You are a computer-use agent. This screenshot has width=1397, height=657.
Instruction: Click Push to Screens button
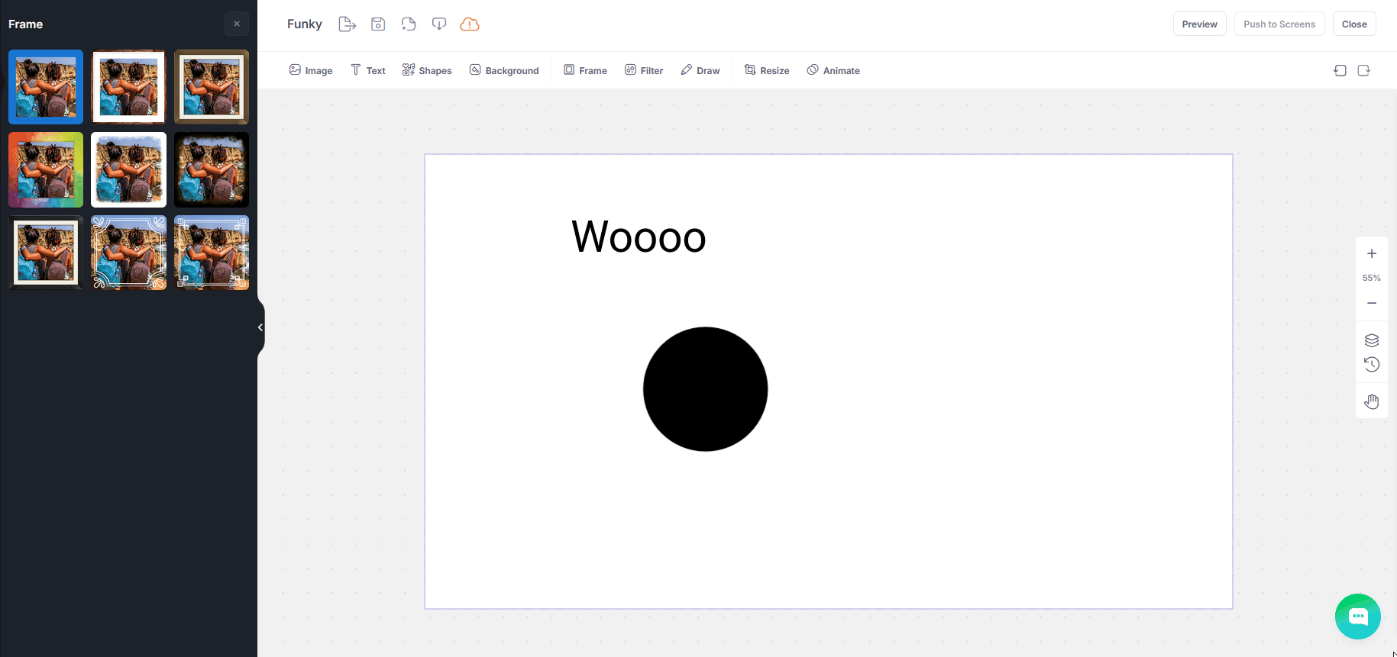click(x=1279, y=24)
